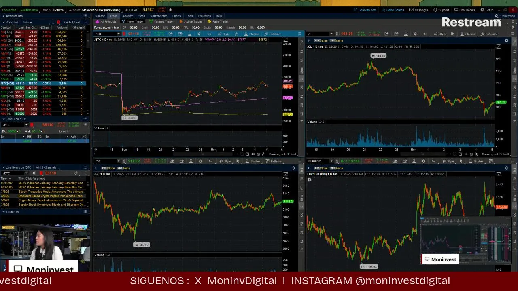Click the hand icon under /BTC chart
The image size is (518, 291).
264,154
